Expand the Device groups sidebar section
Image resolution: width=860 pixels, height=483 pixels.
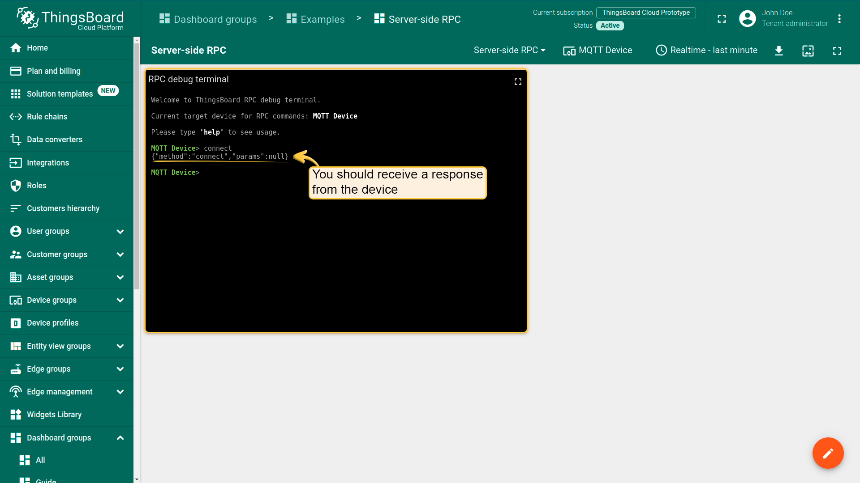pyautogui.click(x=120, y=300)
